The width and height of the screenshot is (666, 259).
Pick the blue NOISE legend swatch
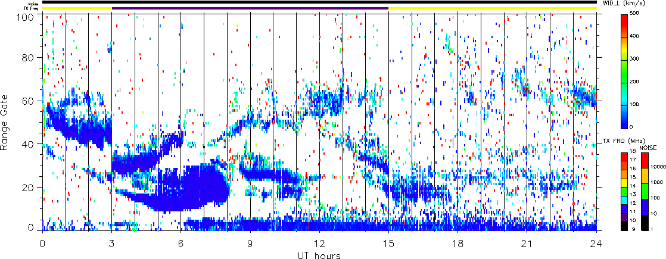click(x=645, y=207)
